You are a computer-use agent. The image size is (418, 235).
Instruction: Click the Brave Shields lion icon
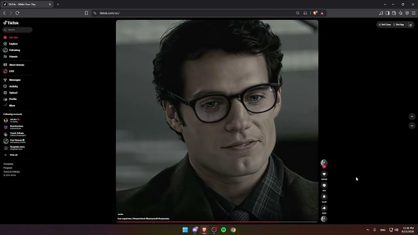pyautogui.click(x=315, y=13)
